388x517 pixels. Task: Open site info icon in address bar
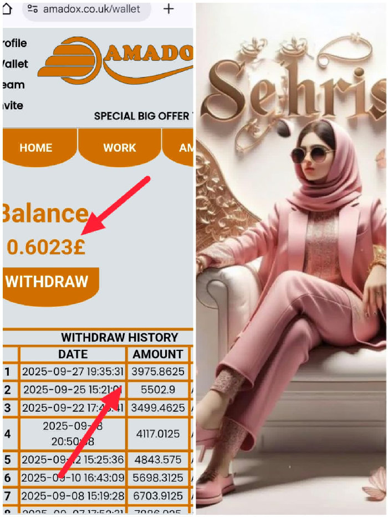pos(32,8)
